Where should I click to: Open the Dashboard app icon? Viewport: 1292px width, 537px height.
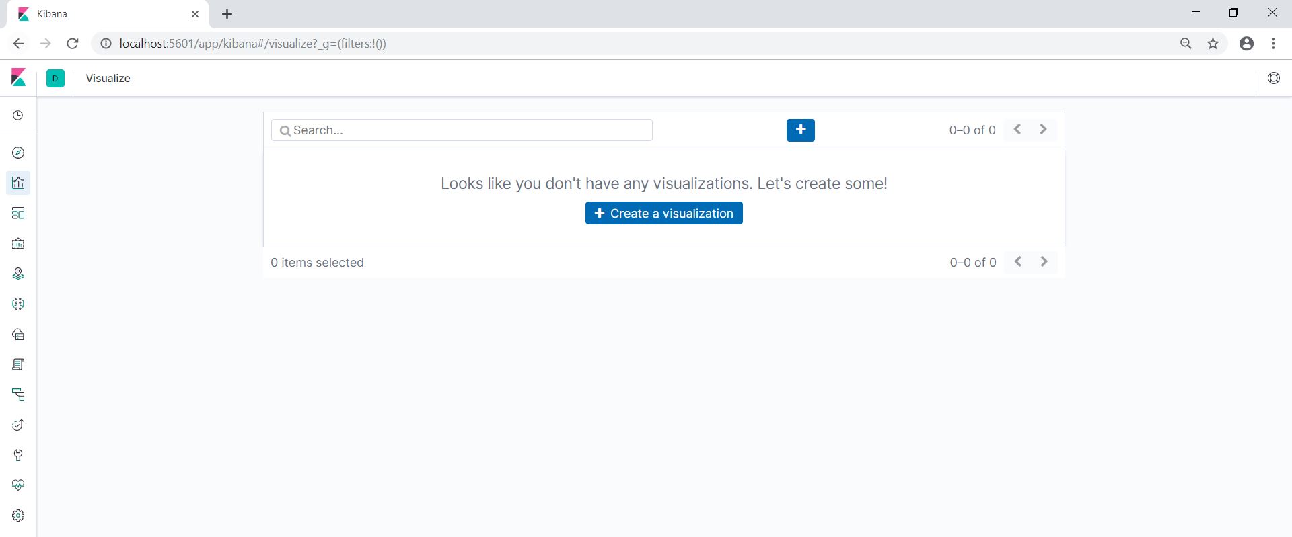(x=18, y=213)
